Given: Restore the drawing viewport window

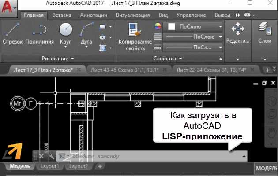Looking at the screenshot, I should pos(264,83).
